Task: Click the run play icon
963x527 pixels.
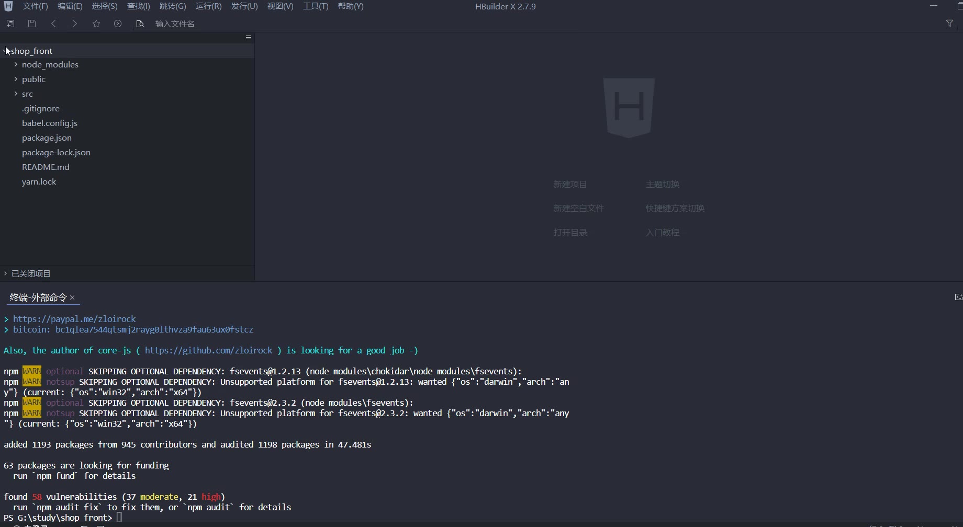Action: coord(118,24)
